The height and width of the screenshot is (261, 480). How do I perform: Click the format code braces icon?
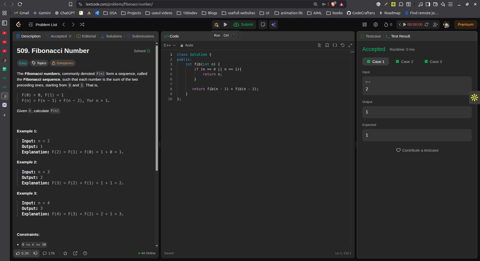335,45
